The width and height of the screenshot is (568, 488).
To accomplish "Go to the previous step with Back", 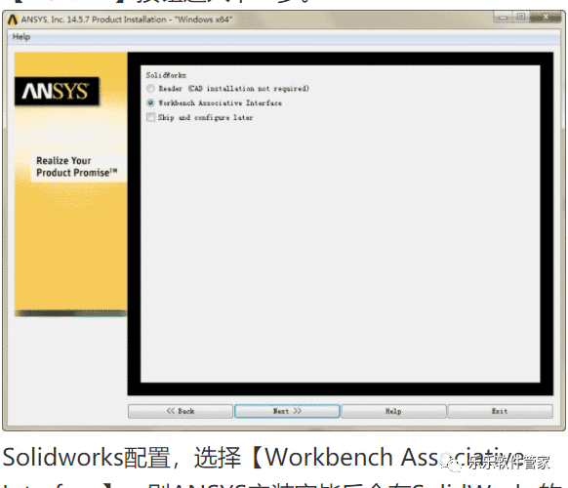I will [x=181, y=411].
